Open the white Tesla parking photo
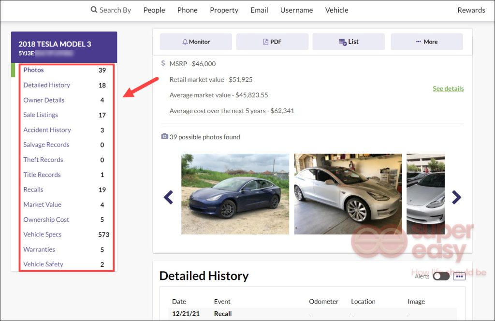The height and width of the screenshot is (321, 495). click(x=425, y=194)
